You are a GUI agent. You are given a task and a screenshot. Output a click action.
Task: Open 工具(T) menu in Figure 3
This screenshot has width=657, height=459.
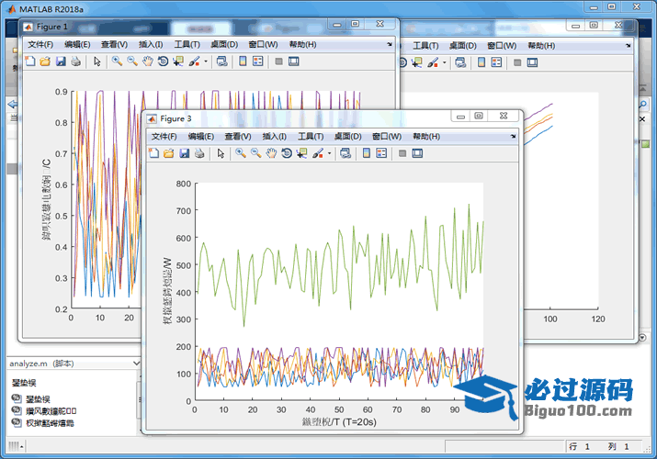(311, 137)
